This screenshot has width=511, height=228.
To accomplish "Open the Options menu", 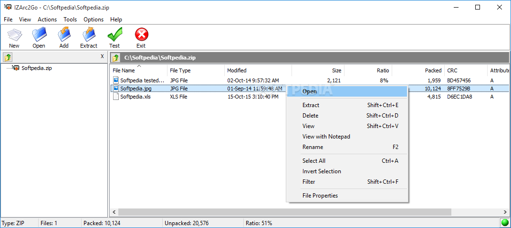I will tap(94, 20).
